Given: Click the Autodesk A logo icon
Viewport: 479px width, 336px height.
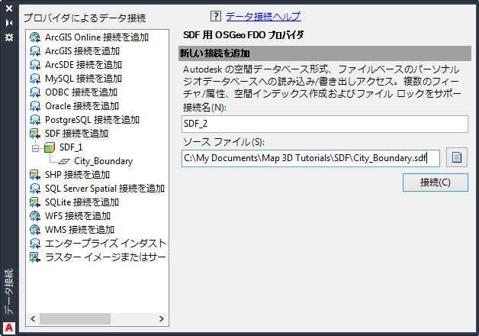Looking at the screenshot, I should pyautogui.click(x=9, y=328).
